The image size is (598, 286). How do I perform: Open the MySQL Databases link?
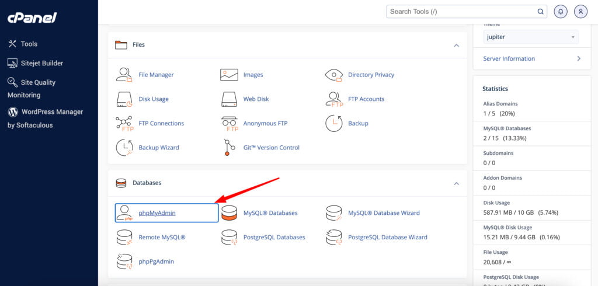click(270, 213)
